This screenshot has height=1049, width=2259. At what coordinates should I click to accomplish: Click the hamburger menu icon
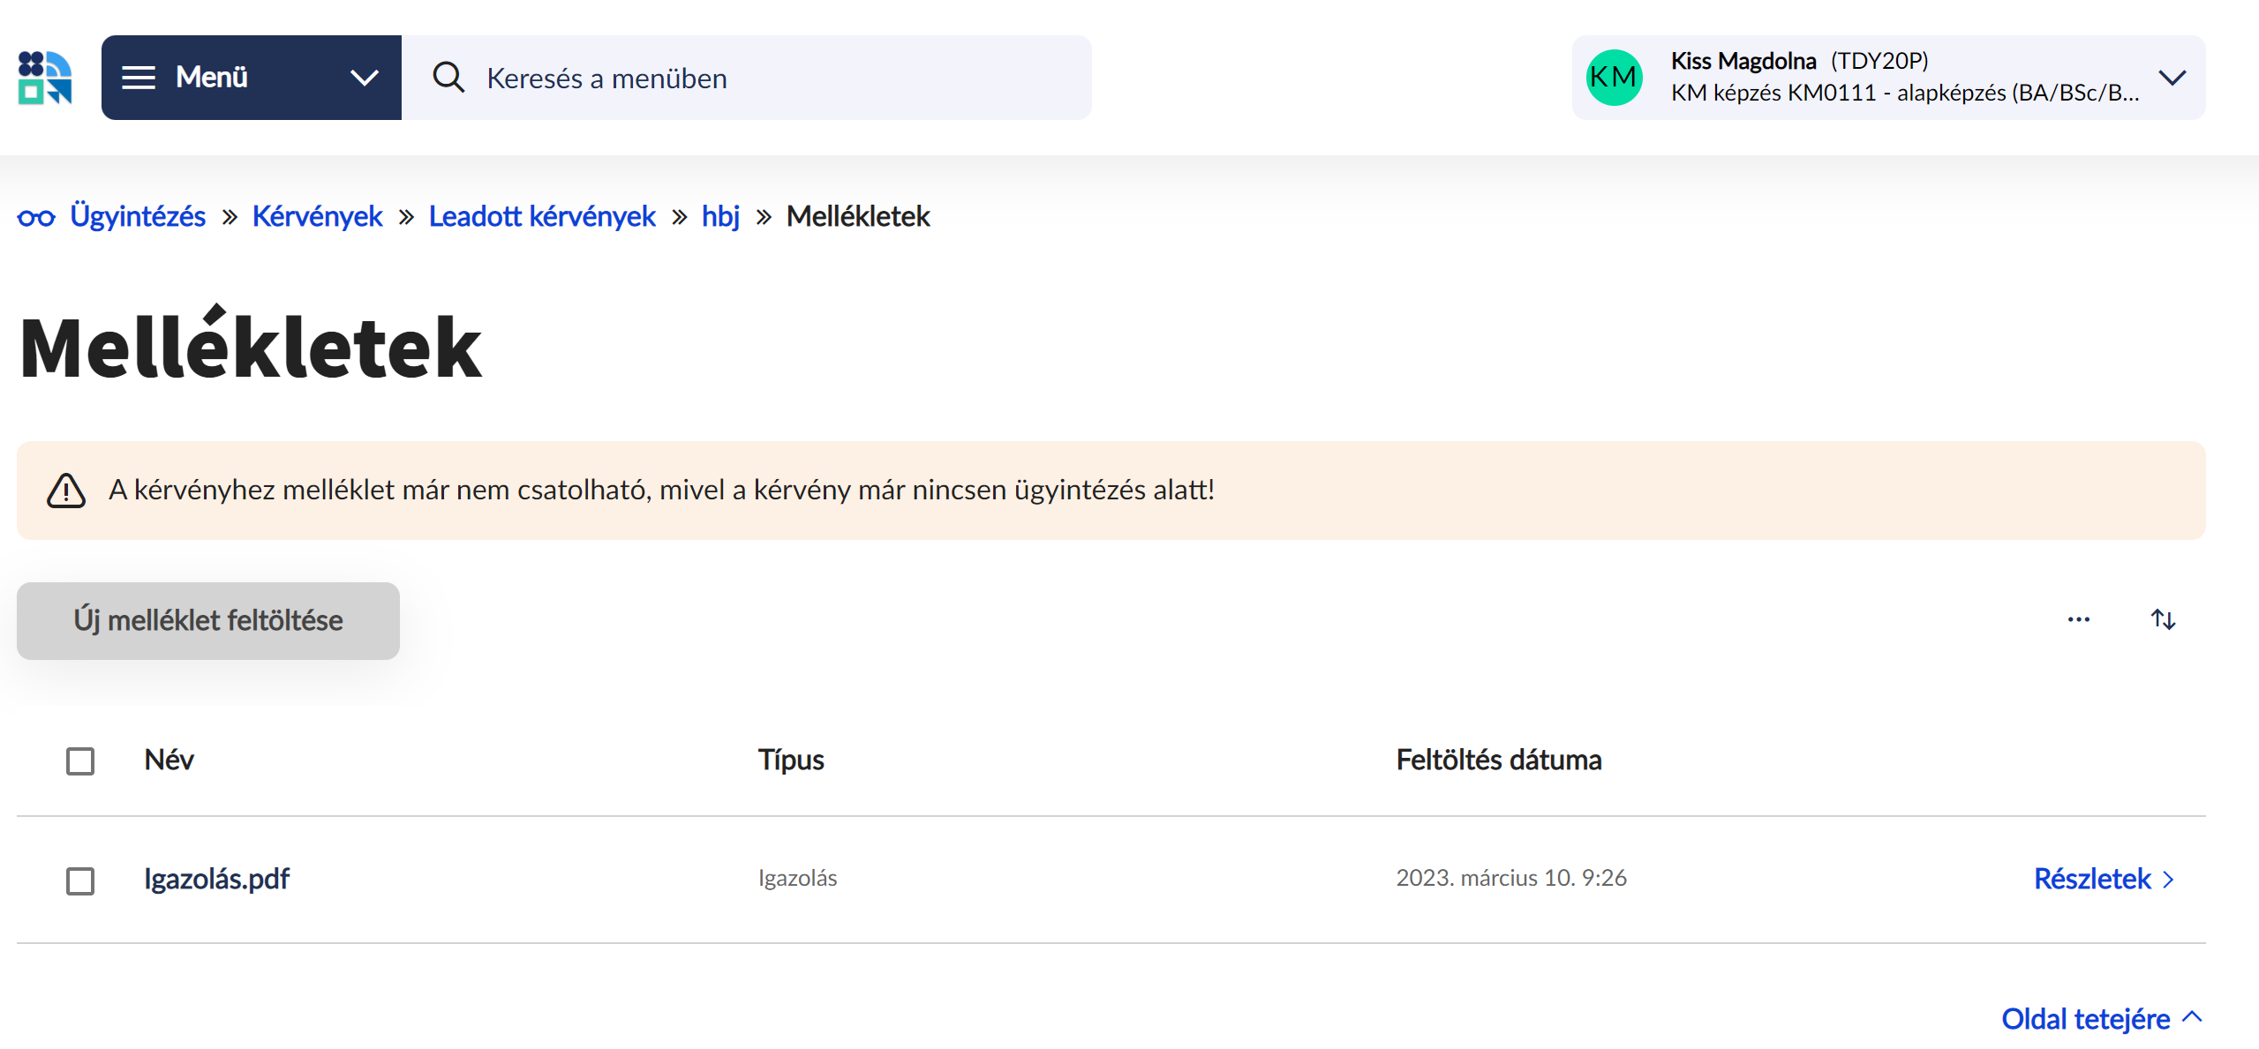click(x=139, y=78)
